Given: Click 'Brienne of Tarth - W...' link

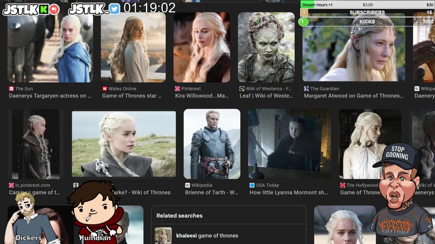Looking at the screenshot, I should click(212, 192).
